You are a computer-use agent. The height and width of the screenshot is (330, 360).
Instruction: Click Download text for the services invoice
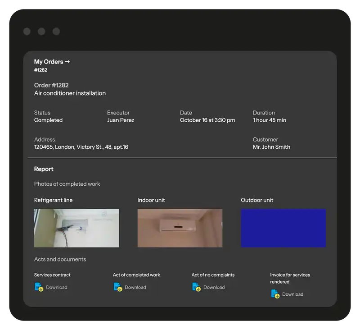point(292,294)
